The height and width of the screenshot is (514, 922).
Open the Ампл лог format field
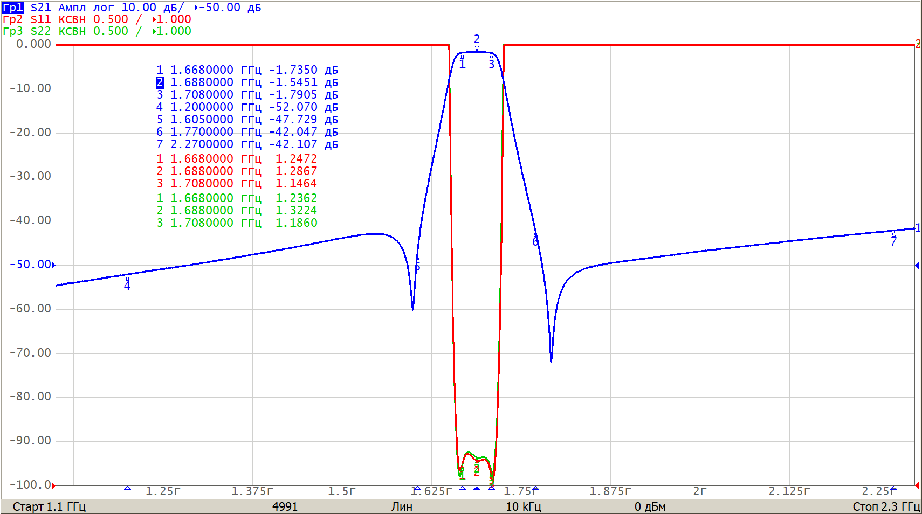click(x=86, y=8)
